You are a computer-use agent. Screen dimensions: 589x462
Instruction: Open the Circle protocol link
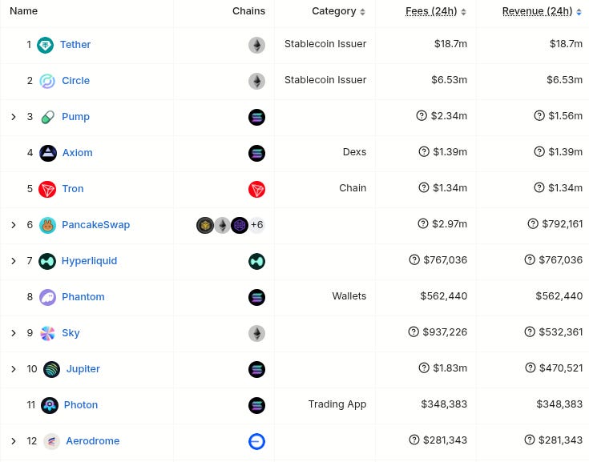pyautogui.click(x=76, y=81)
